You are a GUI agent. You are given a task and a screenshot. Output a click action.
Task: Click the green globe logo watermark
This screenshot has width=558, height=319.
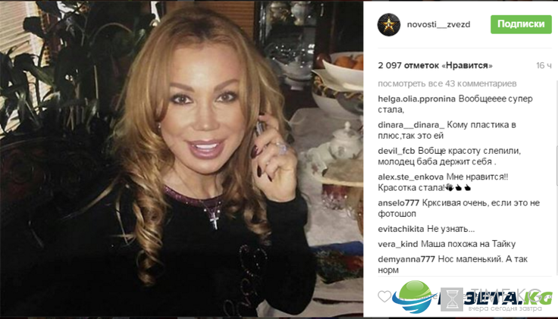[x=414, y=296]
